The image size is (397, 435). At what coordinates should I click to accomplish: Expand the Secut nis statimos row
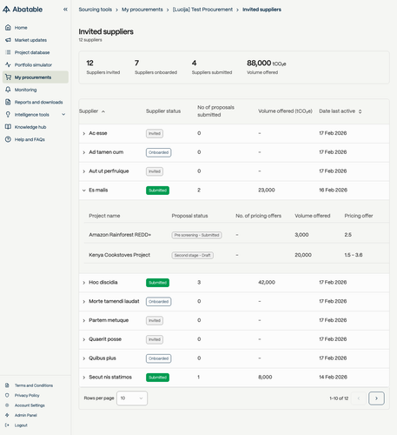(84, 378)
